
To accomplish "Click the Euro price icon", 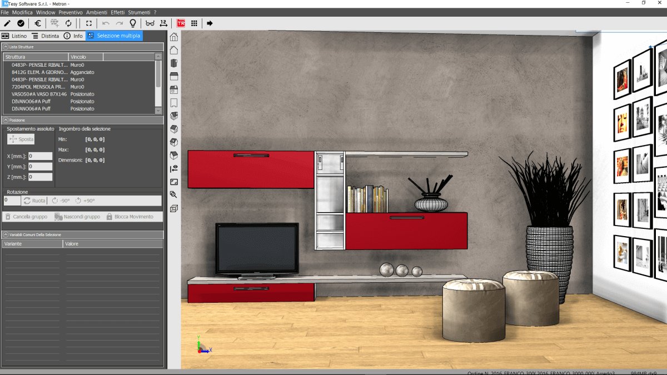I will [x=38, y=23].
